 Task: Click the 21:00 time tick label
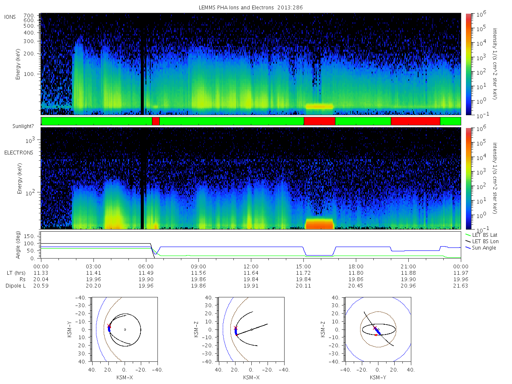[x=408, y=266]
